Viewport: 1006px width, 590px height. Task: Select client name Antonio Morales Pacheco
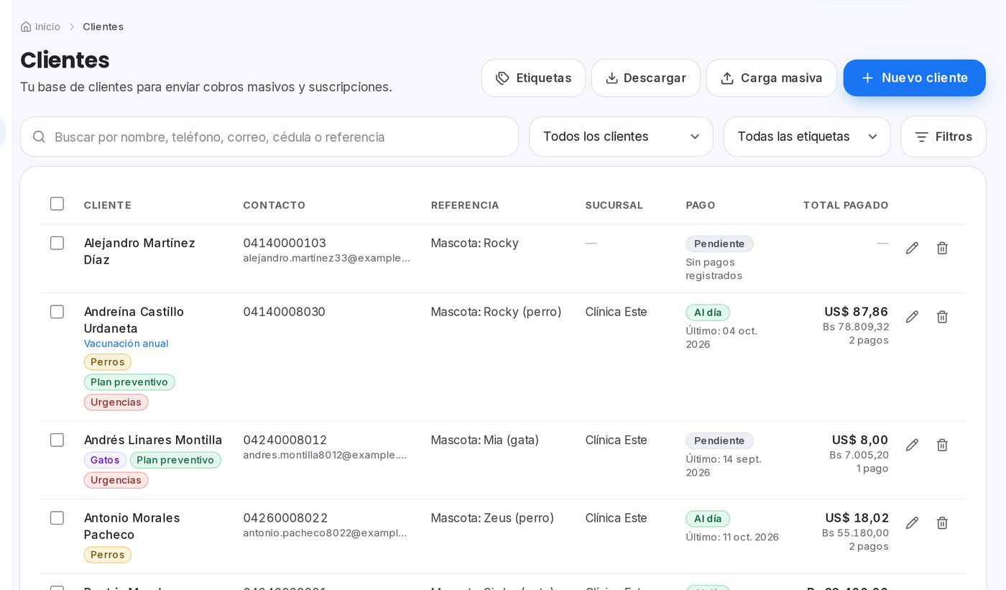point(132,526)
